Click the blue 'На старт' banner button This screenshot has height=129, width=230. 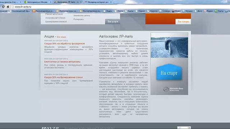point(169,72)
